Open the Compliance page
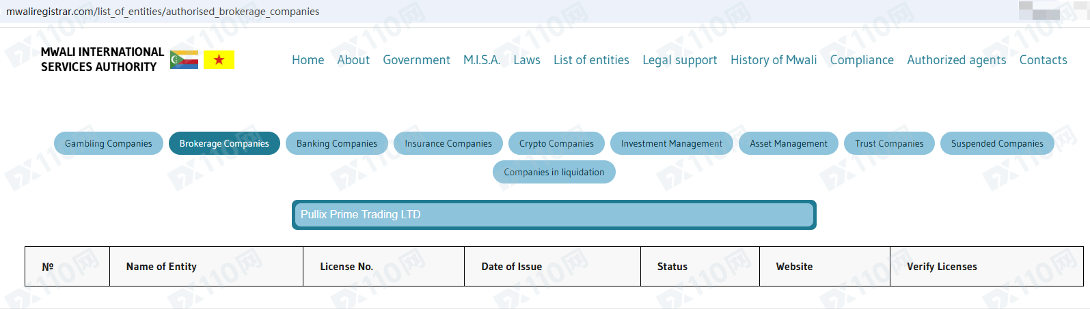This screenshot has height=309, width=1090. point(862,60)
